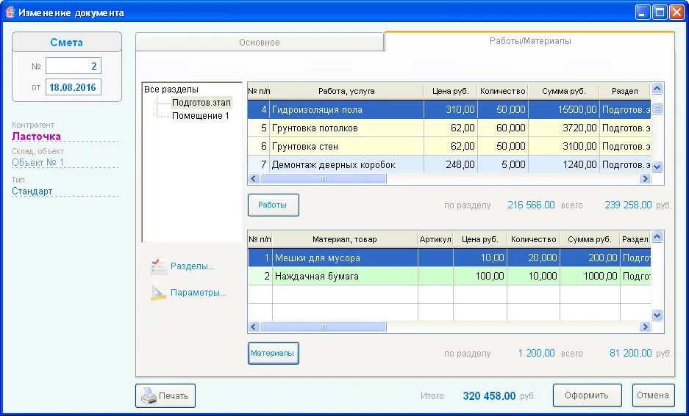This screenshot has width=689, height=416.
Task: Select the Работы/Материалы tab
Action: tap(530, 41)
